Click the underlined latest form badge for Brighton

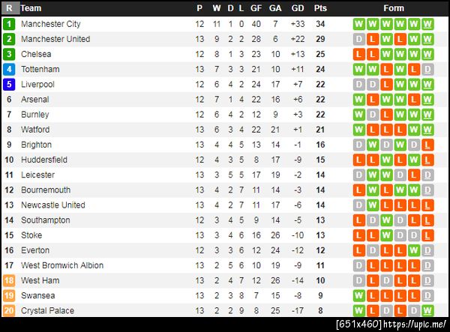[x=427, y=145]
